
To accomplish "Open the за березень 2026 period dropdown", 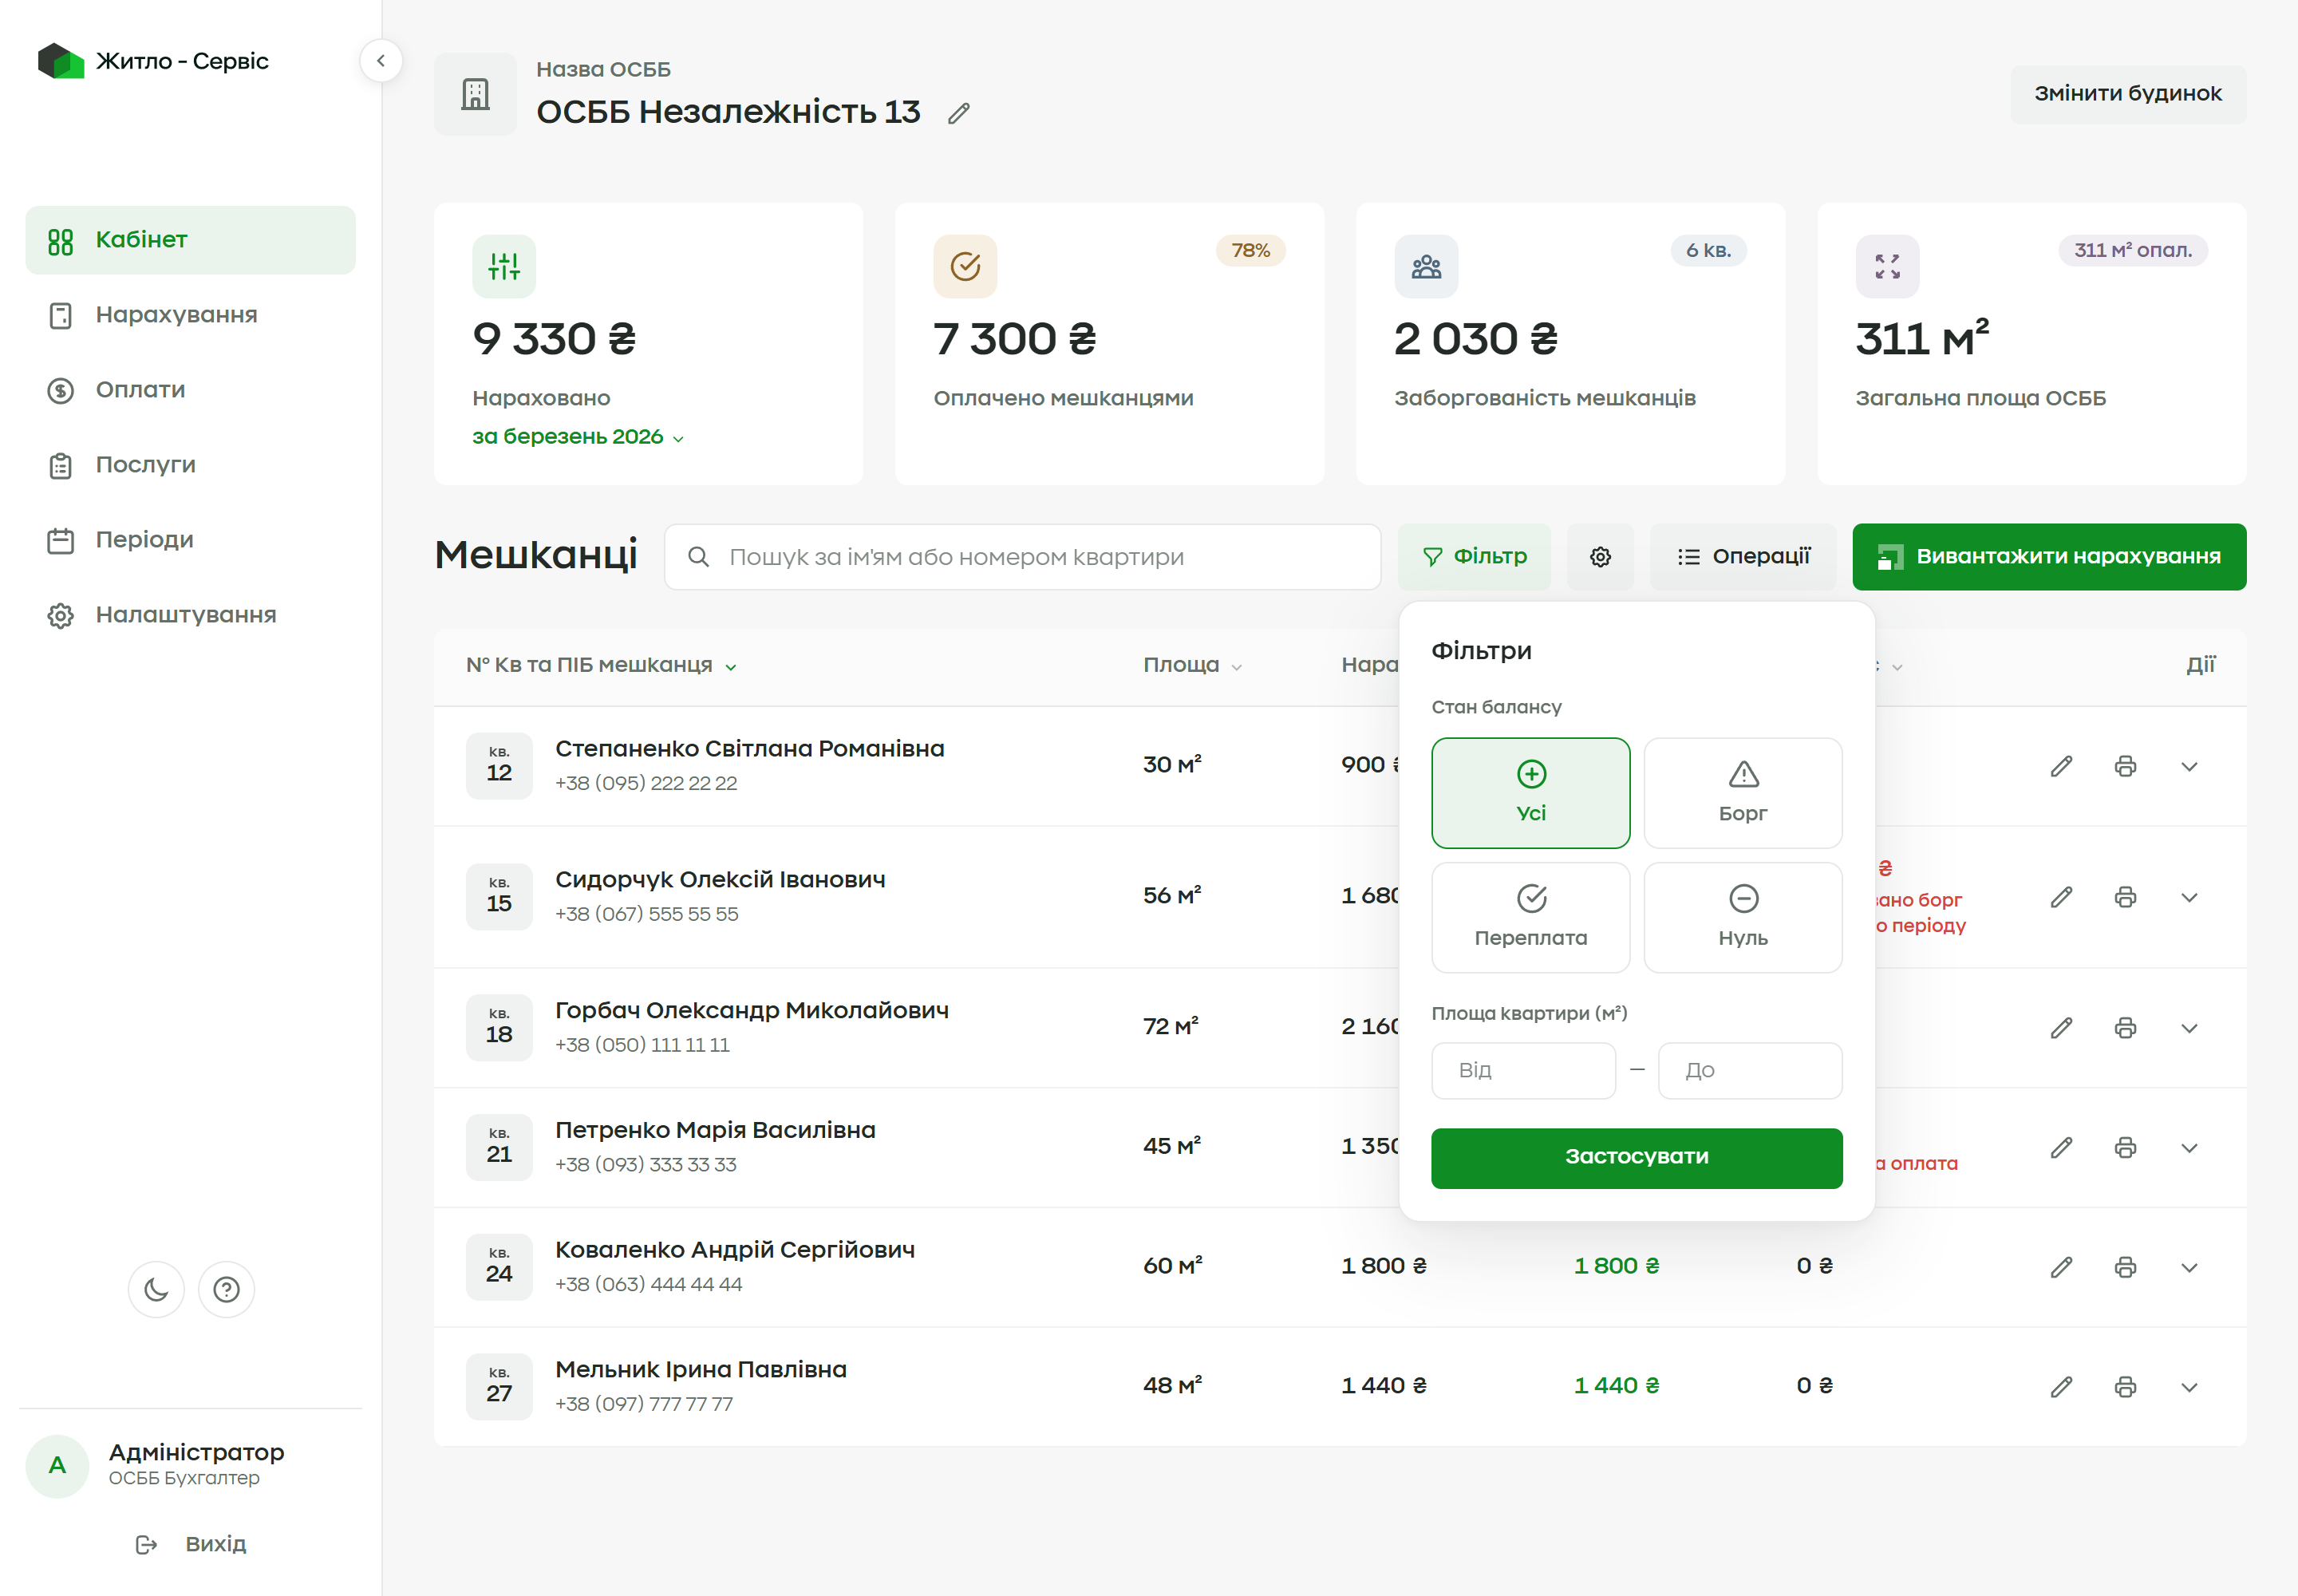I will (578, 437).
